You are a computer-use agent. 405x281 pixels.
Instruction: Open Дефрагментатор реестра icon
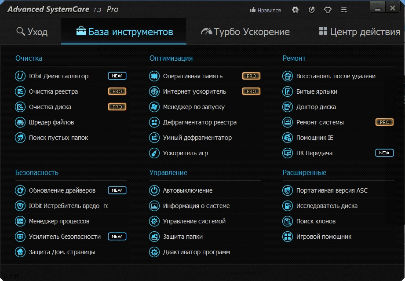point(154,122)
